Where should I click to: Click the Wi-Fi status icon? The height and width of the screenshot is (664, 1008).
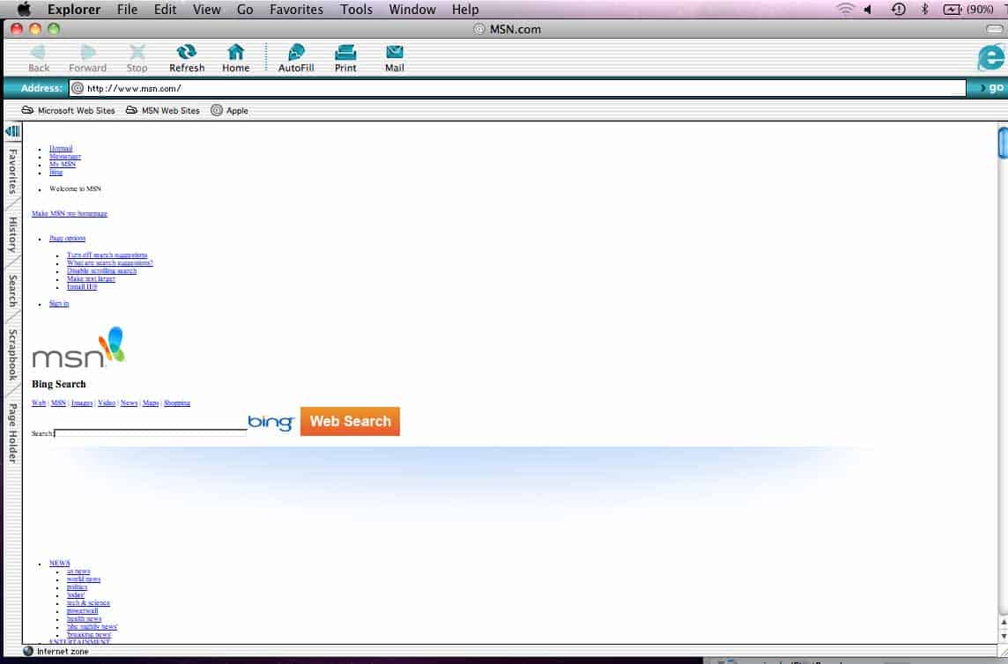point(845,9)
